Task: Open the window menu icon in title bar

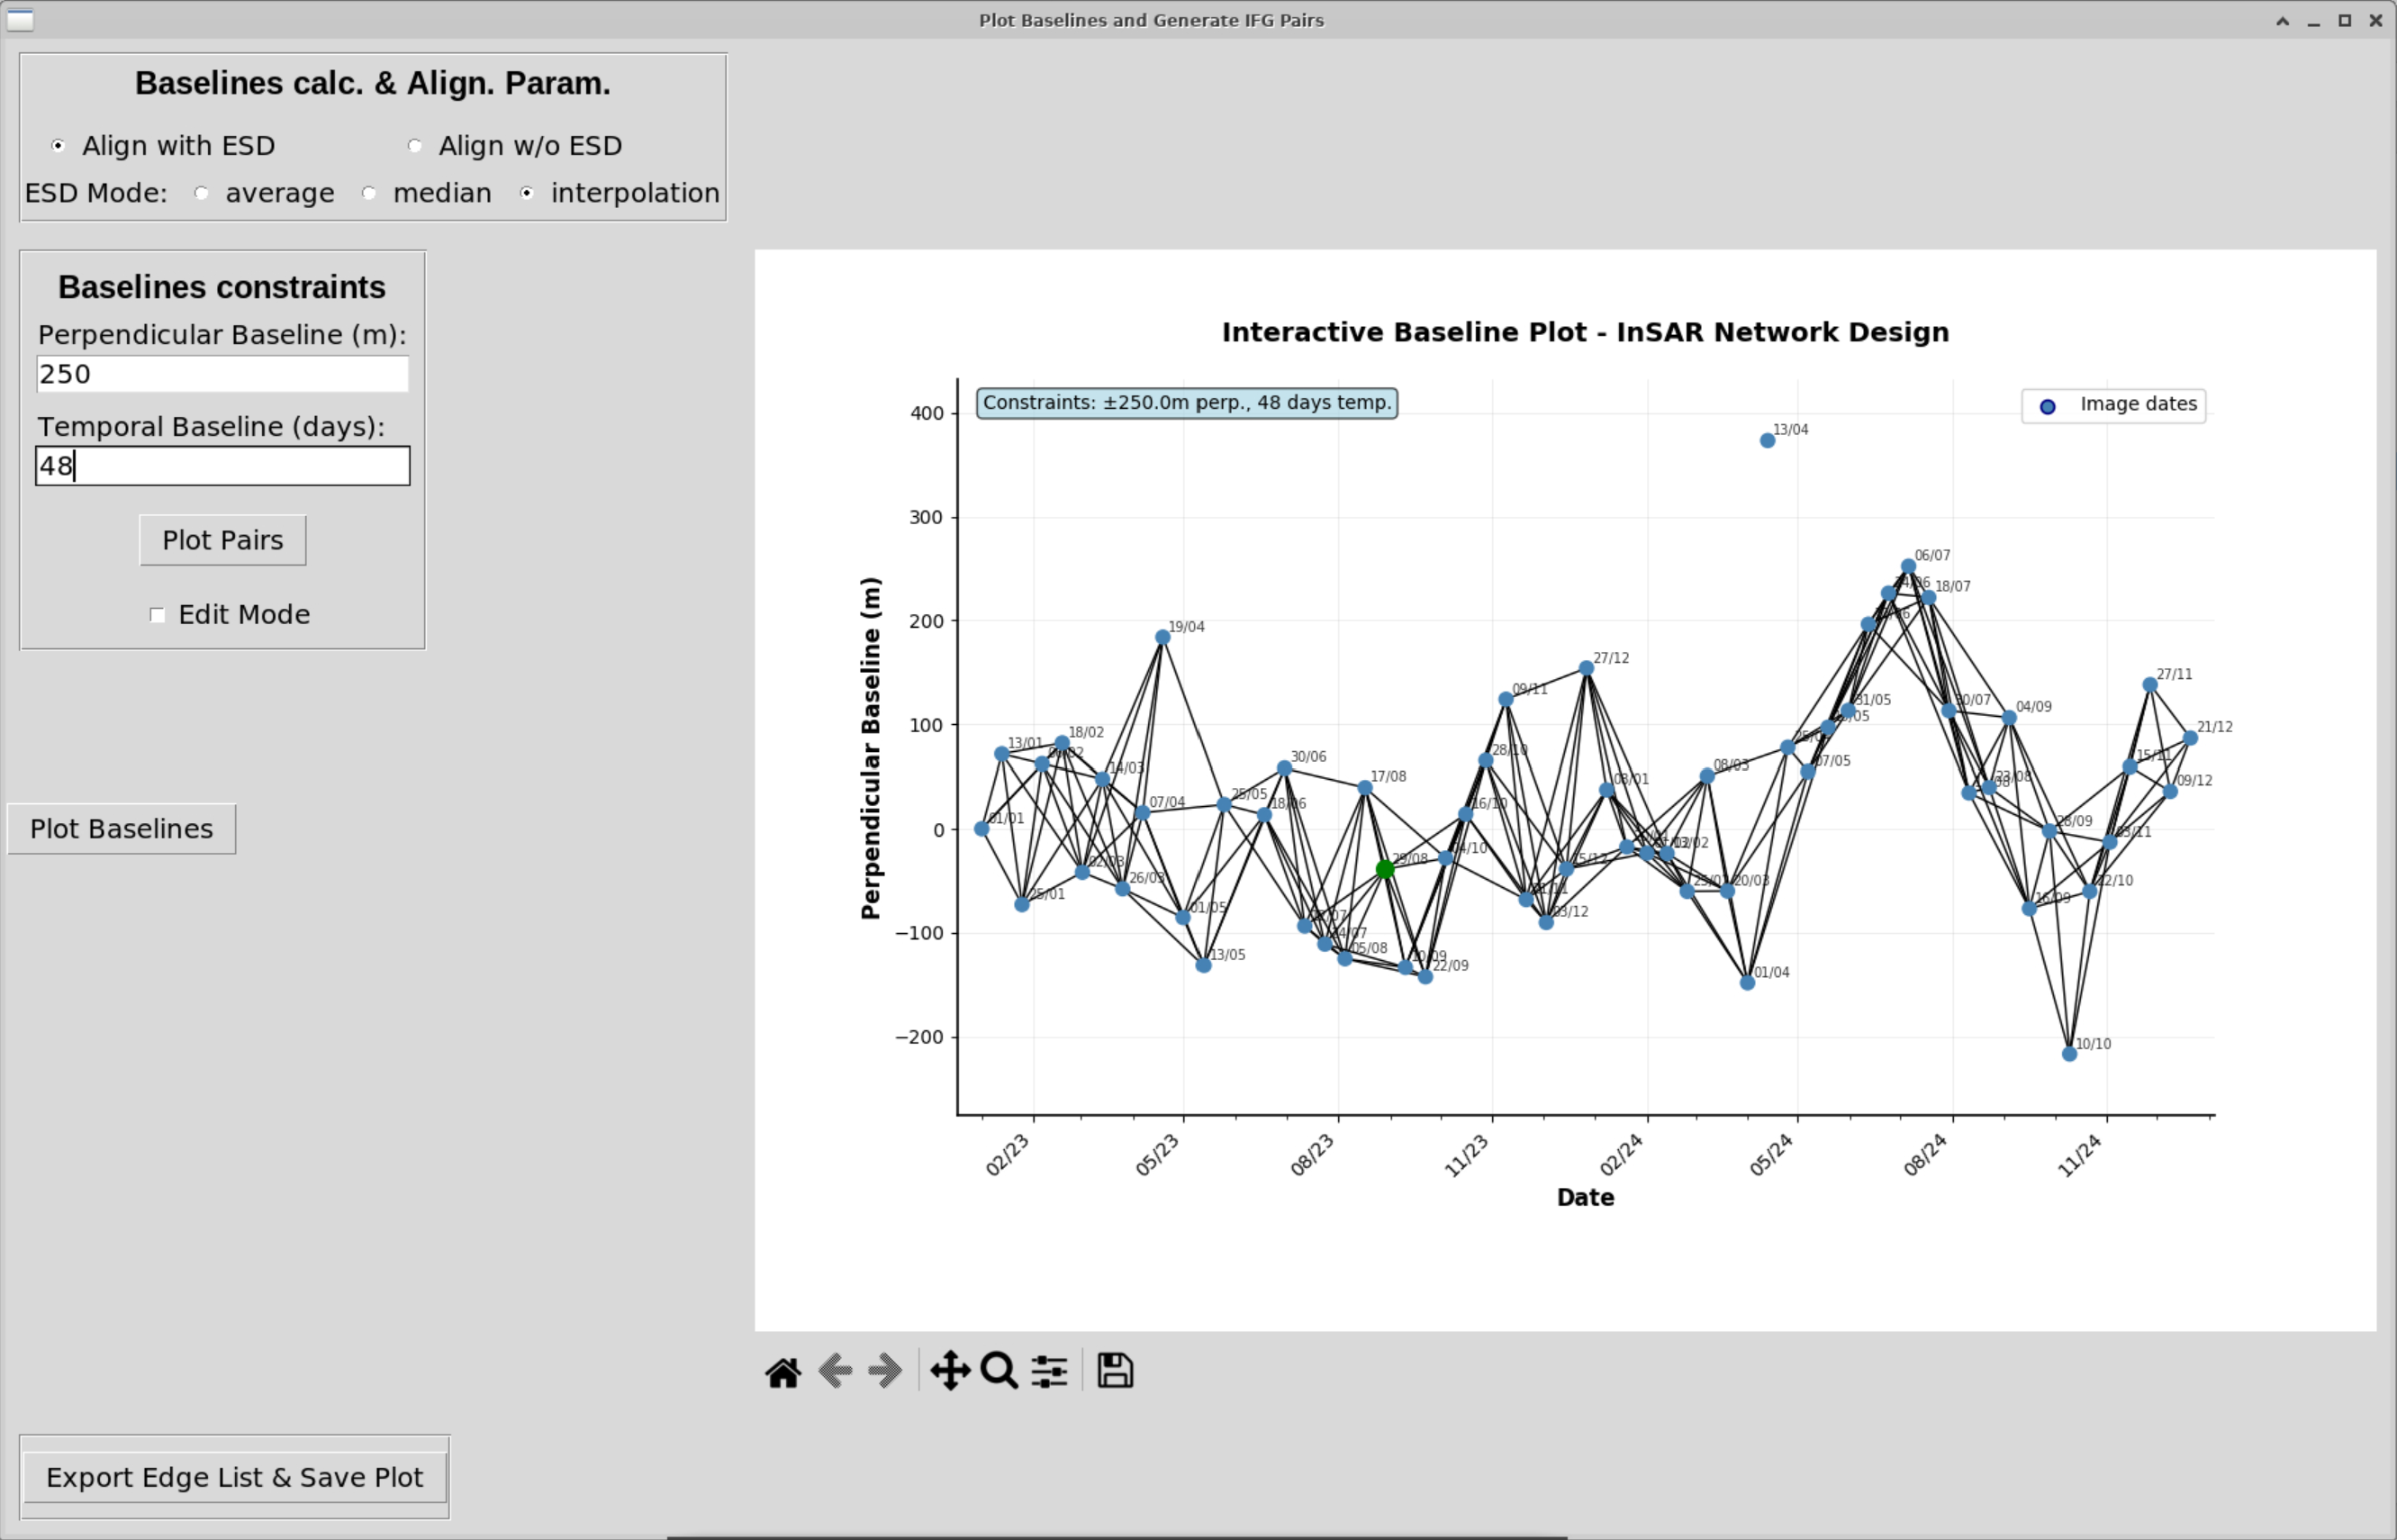Action: point(20,20)
